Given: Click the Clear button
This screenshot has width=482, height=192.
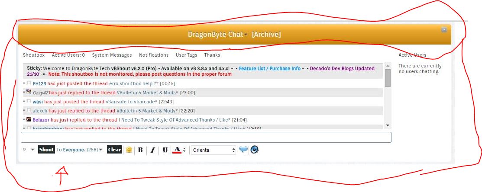Looking at the screenshot, I should (x=114, y=149).
